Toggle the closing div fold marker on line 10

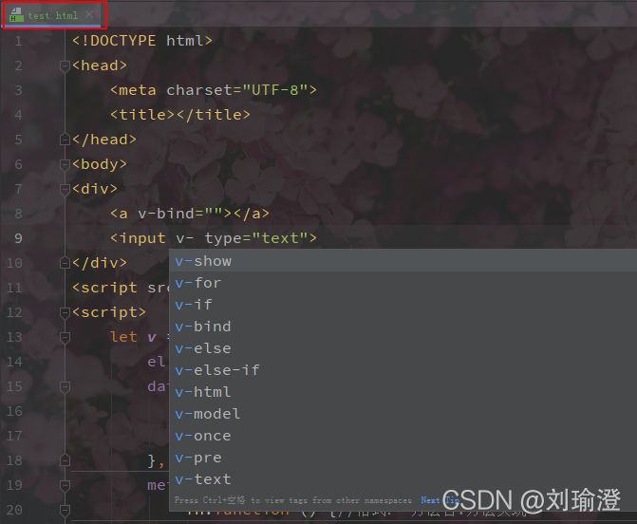(65, 263)
